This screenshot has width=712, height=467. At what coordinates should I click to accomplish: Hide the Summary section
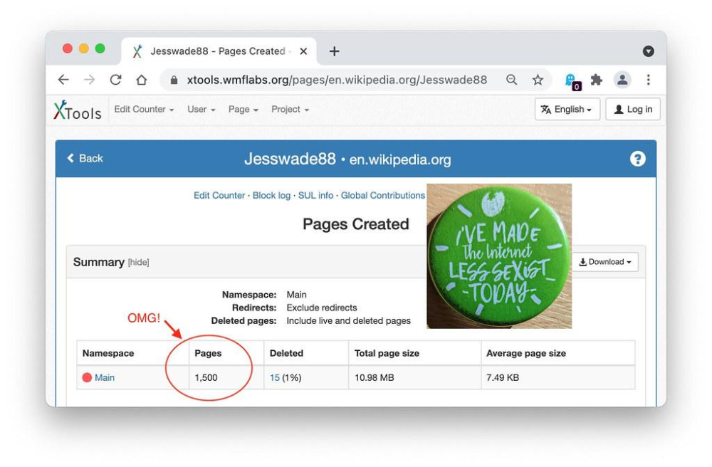pos(138,263)
